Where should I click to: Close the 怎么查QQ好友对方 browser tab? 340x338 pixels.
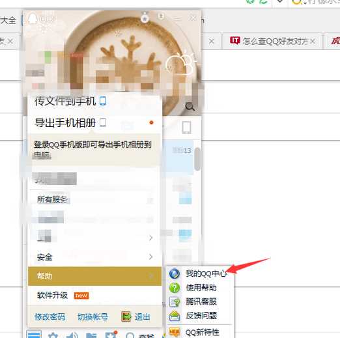(x=313, y=41)
